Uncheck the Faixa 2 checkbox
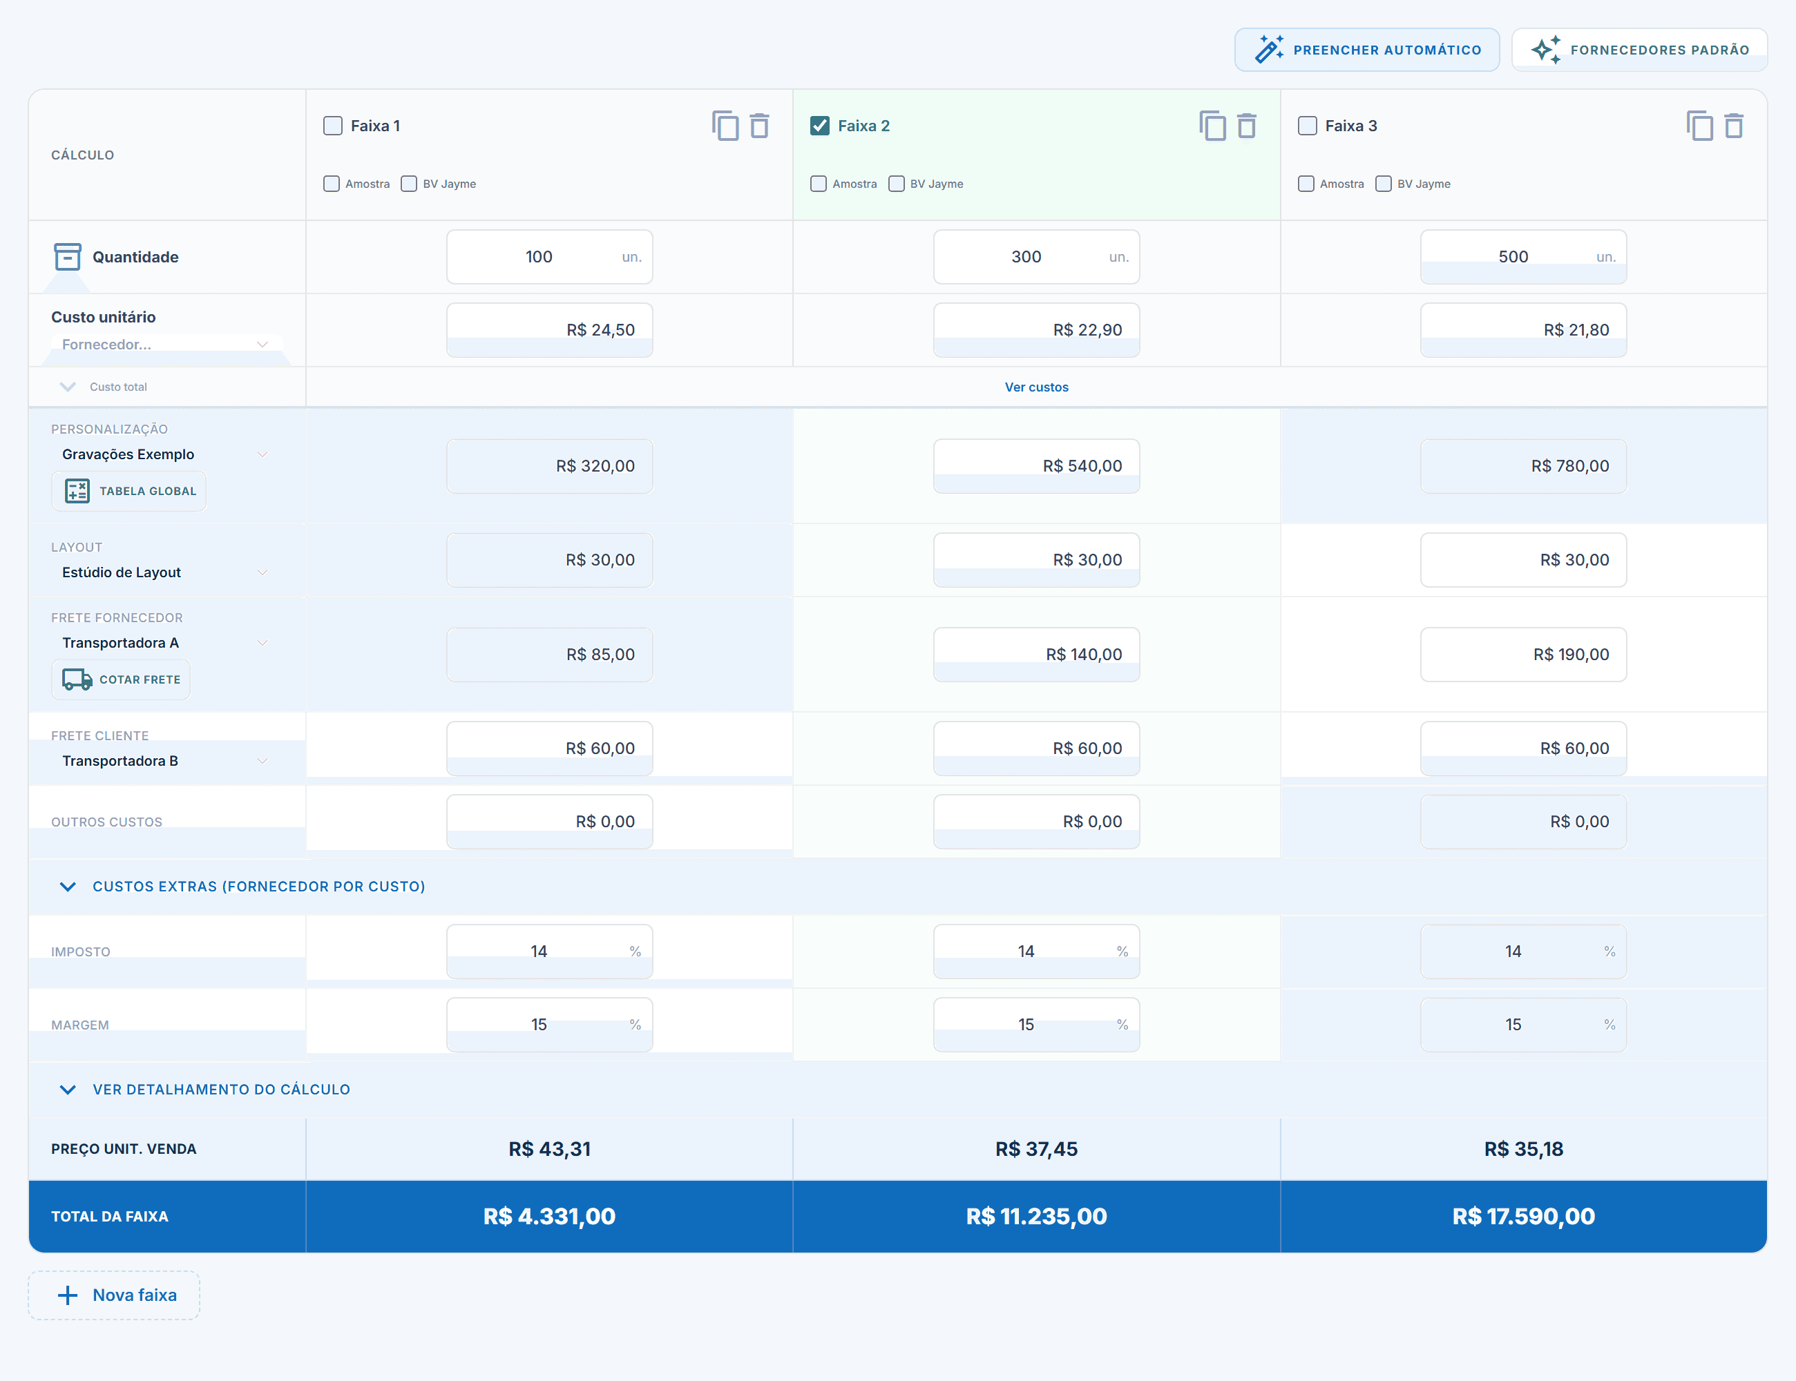This screenshot has height=1381, width=1796. click(820, 126)
